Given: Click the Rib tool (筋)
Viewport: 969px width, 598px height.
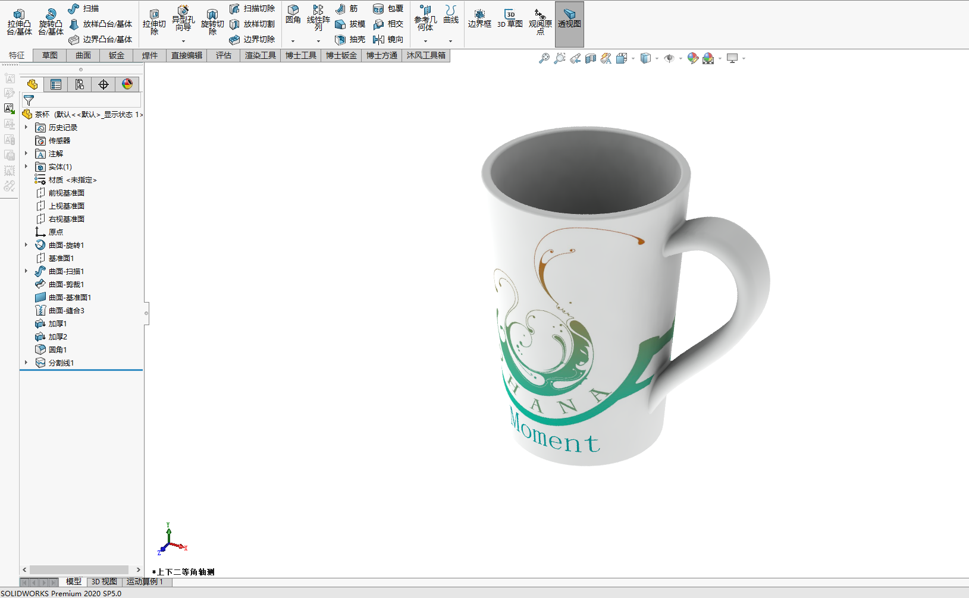Looking at the screenshot, I should pos(347,8).
